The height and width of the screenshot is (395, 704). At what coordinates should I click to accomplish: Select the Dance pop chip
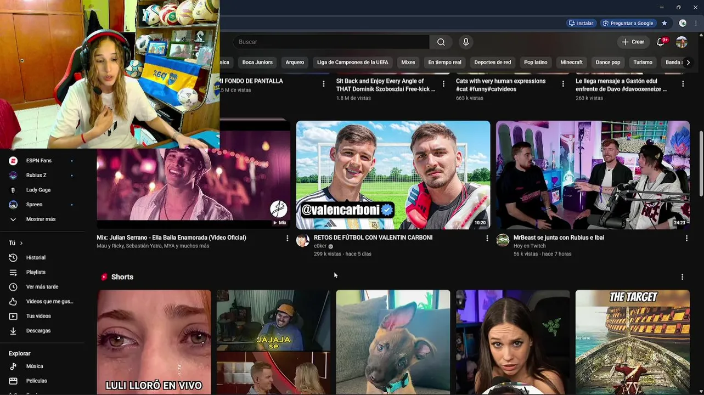point(608,63)
